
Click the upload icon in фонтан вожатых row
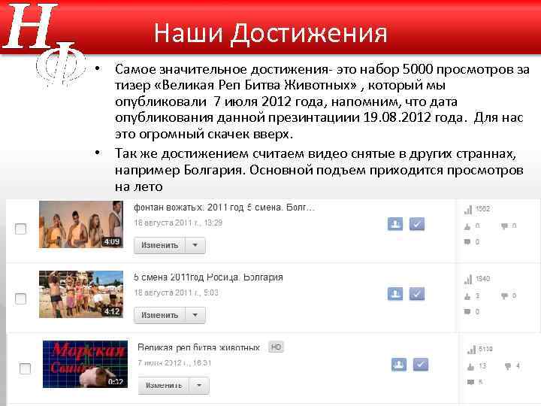pos(395,224)
